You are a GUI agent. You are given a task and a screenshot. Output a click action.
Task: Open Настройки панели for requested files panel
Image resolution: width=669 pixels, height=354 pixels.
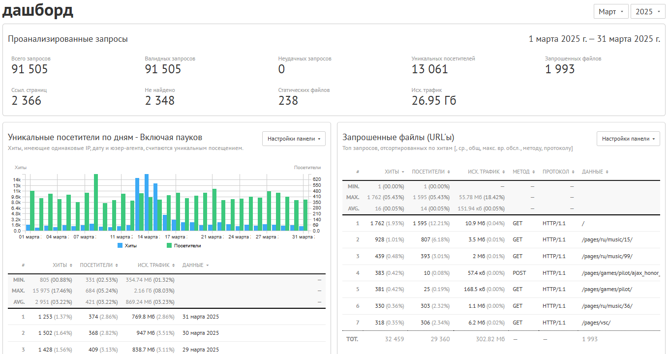[628, 139]
